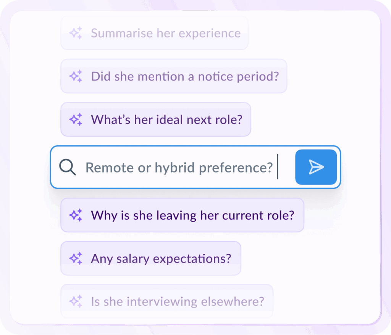The width and height of the screenshot is (391, 335).
Task: Choose the Any salary expectations? suggestion
Action: pos(161,258)
